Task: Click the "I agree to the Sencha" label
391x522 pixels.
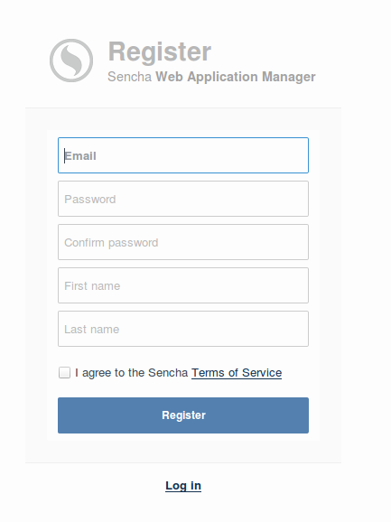Action: coord(132,372)
